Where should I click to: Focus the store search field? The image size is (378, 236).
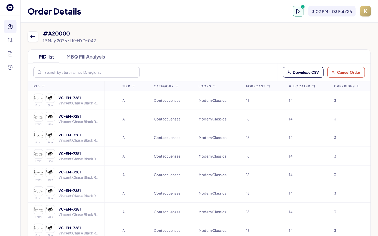[x=86, y=72]
